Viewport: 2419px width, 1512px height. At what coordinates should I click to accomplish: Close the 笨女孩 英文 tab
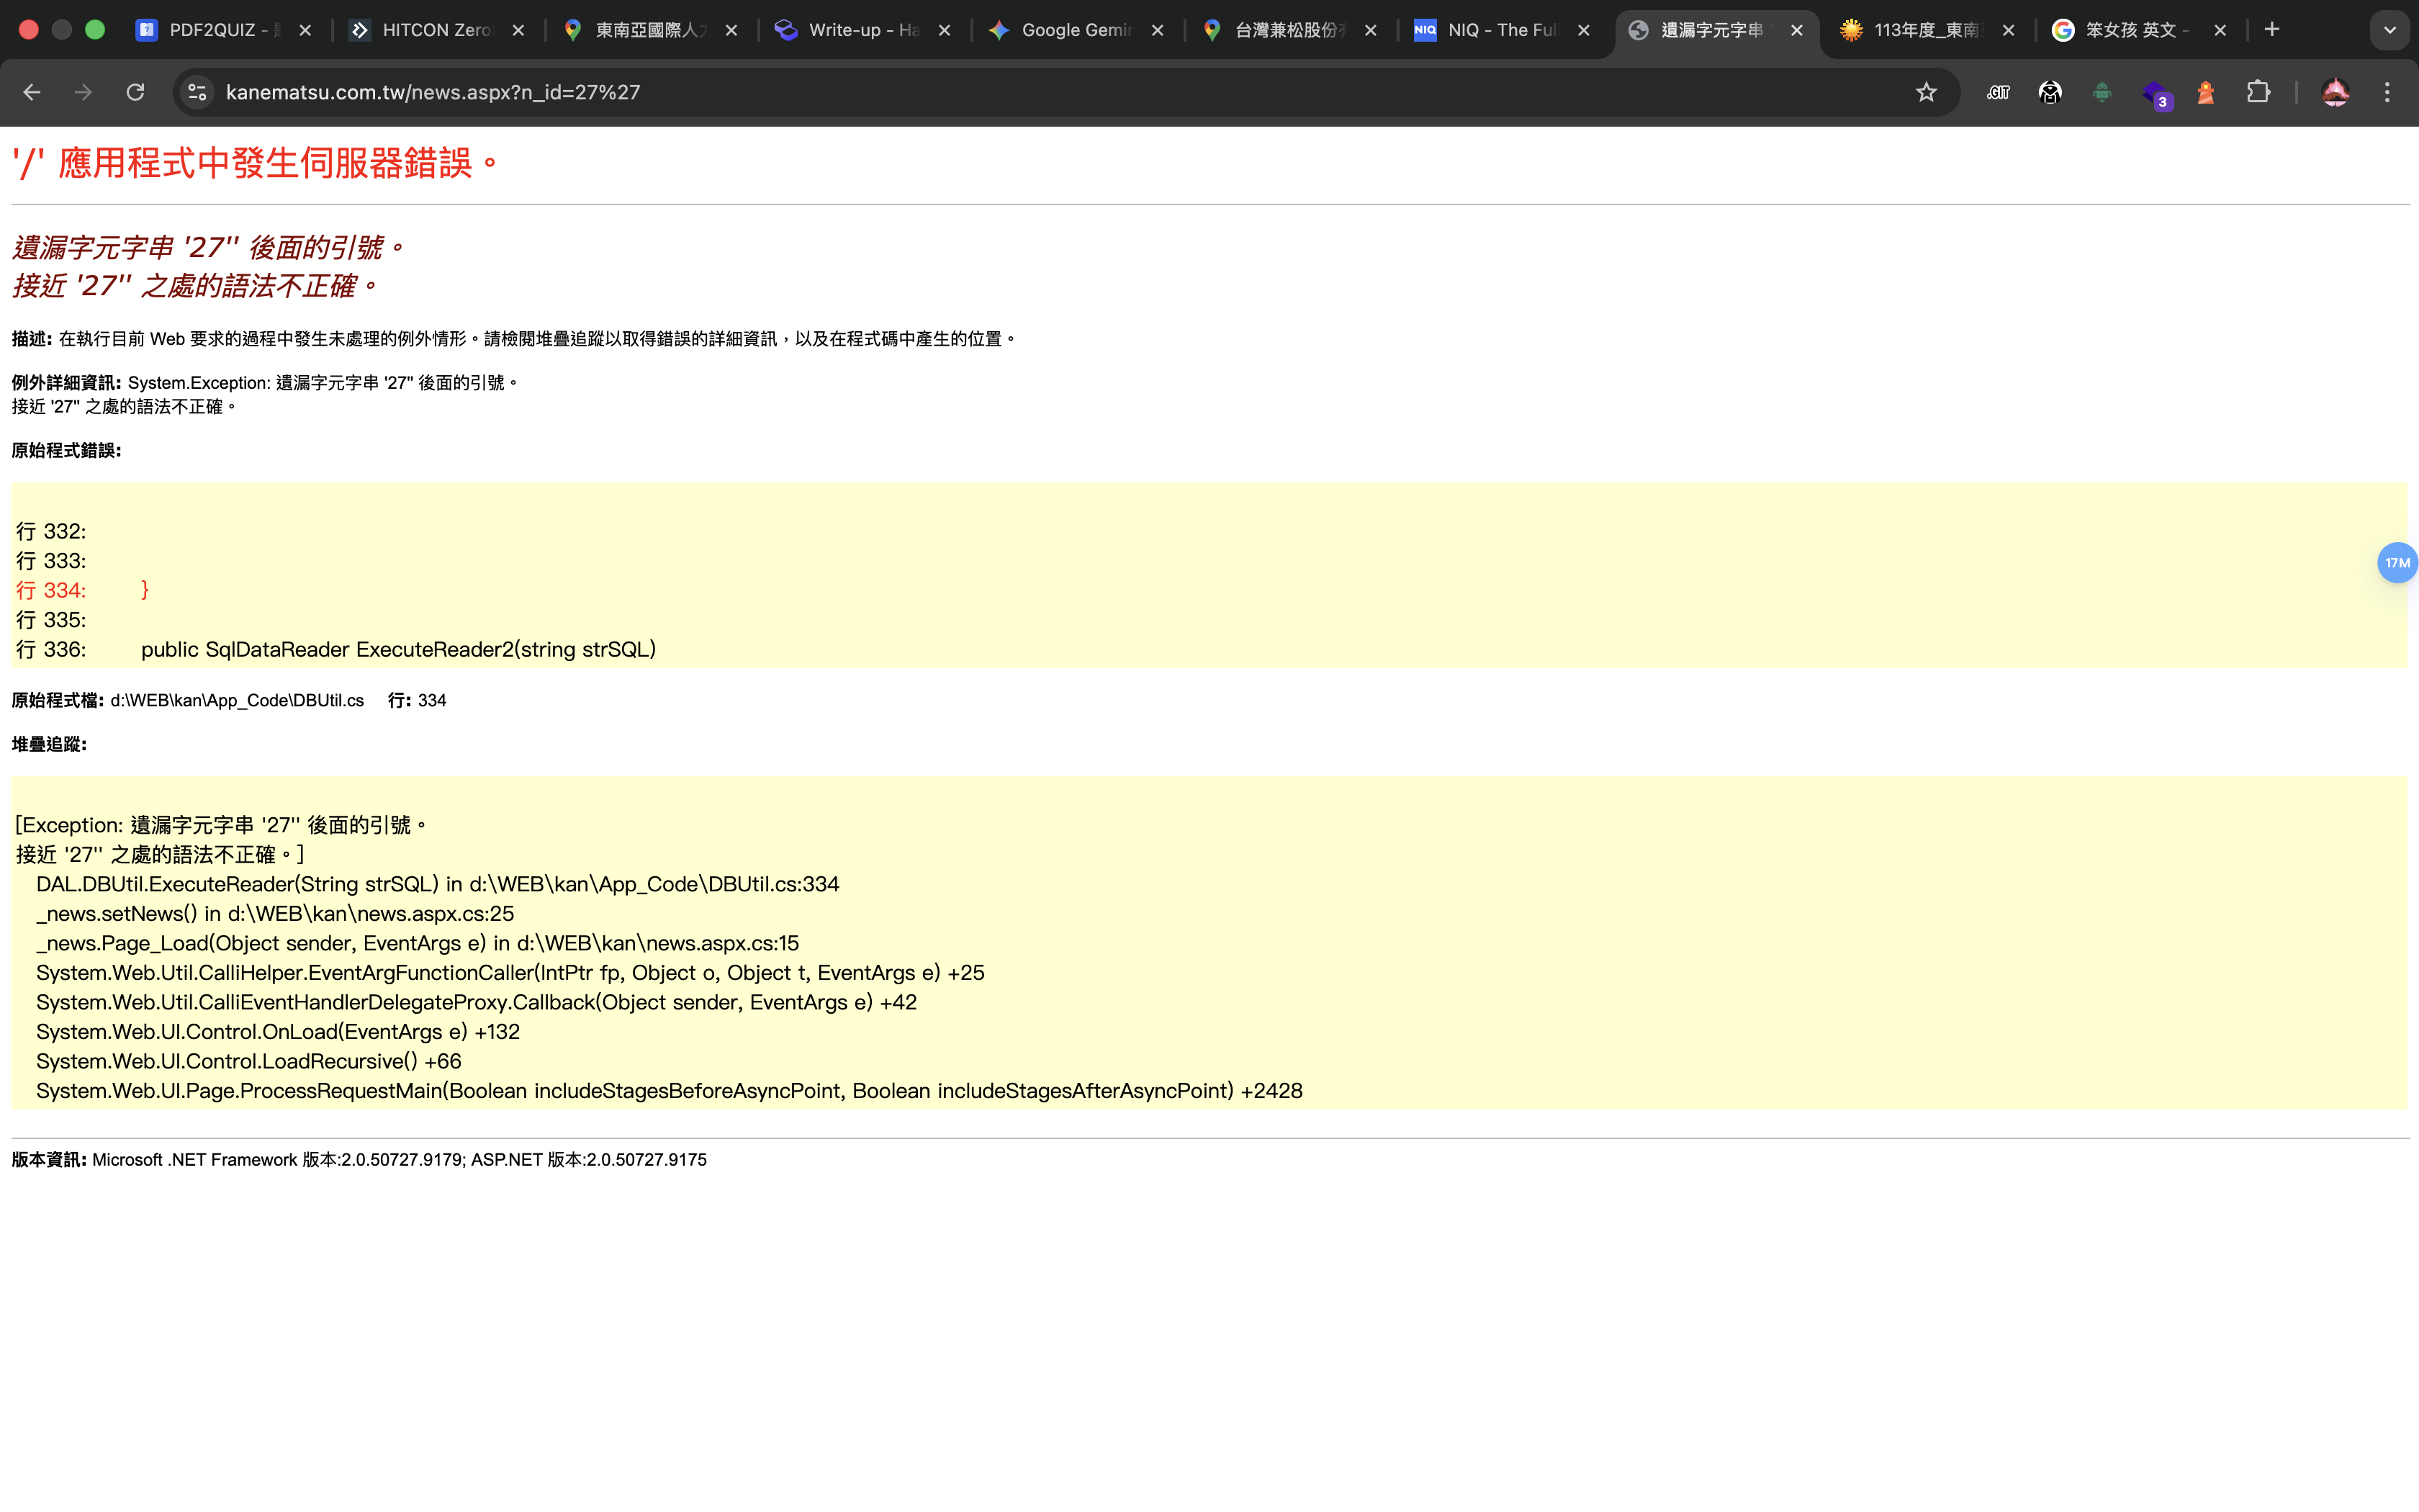pyautogui.click(x=2220, y=30)
